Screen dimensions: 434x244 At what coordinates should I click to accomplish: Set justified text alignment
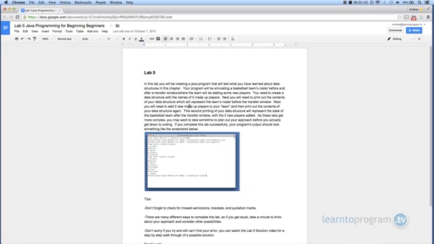(183, 39)
